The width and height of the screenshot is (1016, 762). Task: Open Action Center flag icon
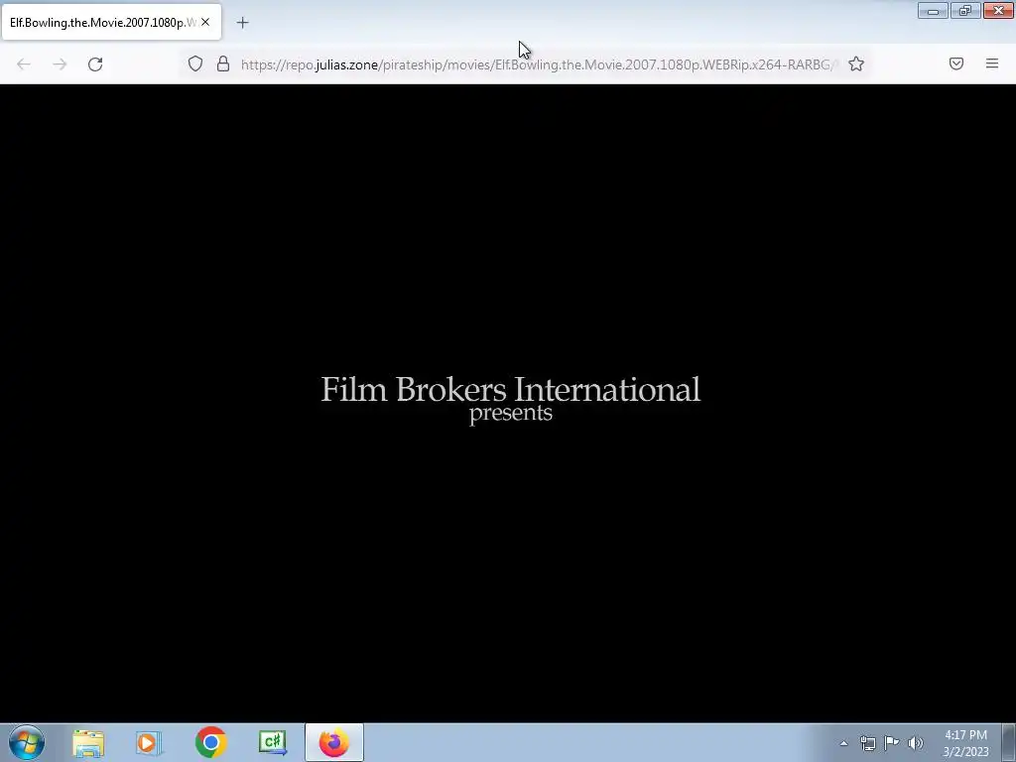tap(892, 743)
